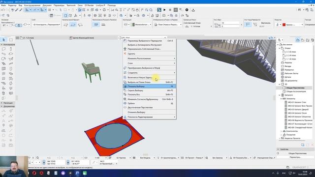Open the Файл menu
315x177 pixels.
pyautogui.click(x=3, y=5)
